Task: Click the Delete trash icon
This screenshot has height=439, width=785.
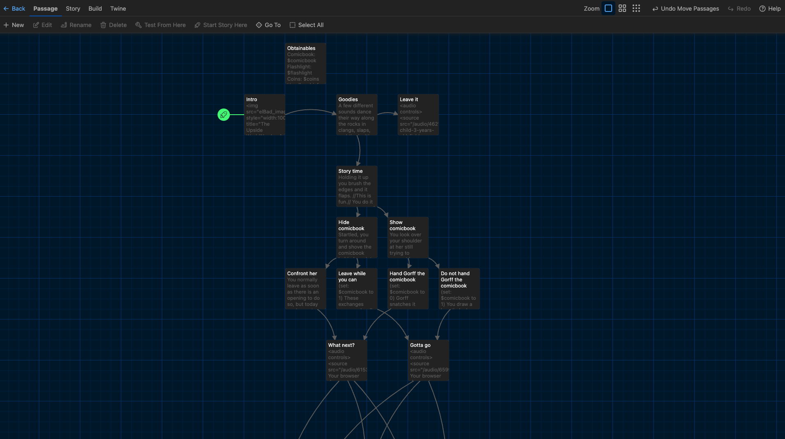Action: tap(103, 25)
